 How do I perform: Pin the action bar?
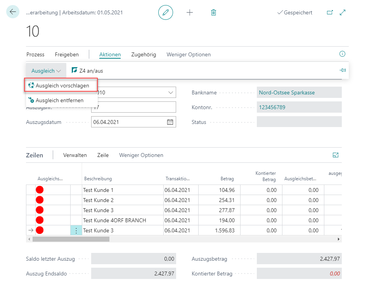342,70
